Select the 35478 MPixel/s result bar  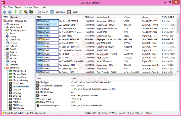[x=48, y=25]
